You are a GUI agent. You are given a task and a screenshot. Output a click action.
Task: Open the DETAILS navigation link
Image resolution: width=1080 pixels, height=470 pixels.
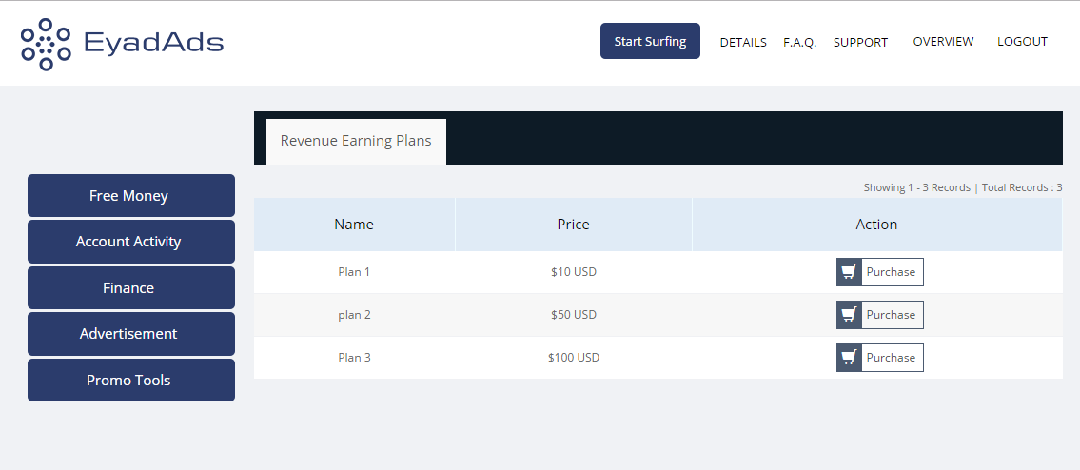[743, 42]
